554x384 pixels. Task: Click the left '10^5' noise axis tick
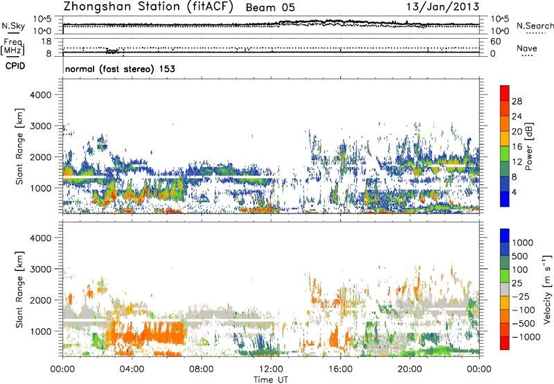(42, 19)
